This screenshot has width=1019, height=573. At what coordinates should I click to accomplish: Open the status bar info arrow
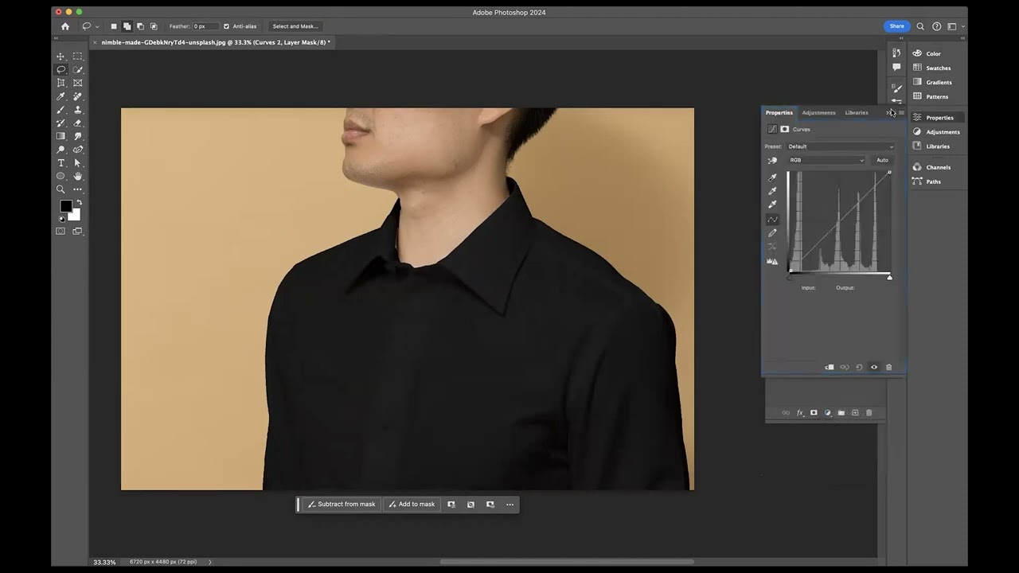(210, 562)
